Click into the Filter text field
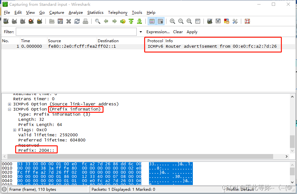 point(76,32)
